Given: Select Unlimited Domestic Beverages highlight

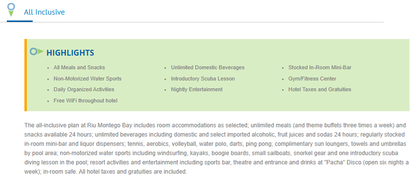Looking at the screenshot, I should 207,67.
